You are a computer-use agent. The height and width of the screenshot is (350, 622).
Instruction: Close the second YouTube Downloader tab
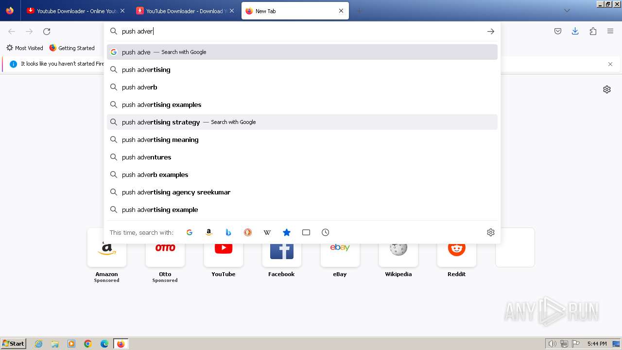tap(232, 11)
